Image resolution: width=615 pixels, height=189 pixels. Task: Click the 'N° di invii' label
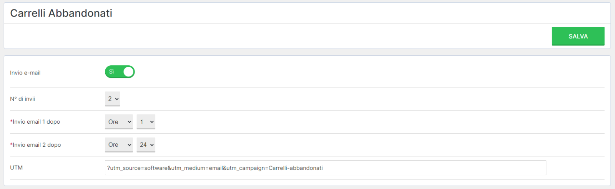(x=22, y=99)
